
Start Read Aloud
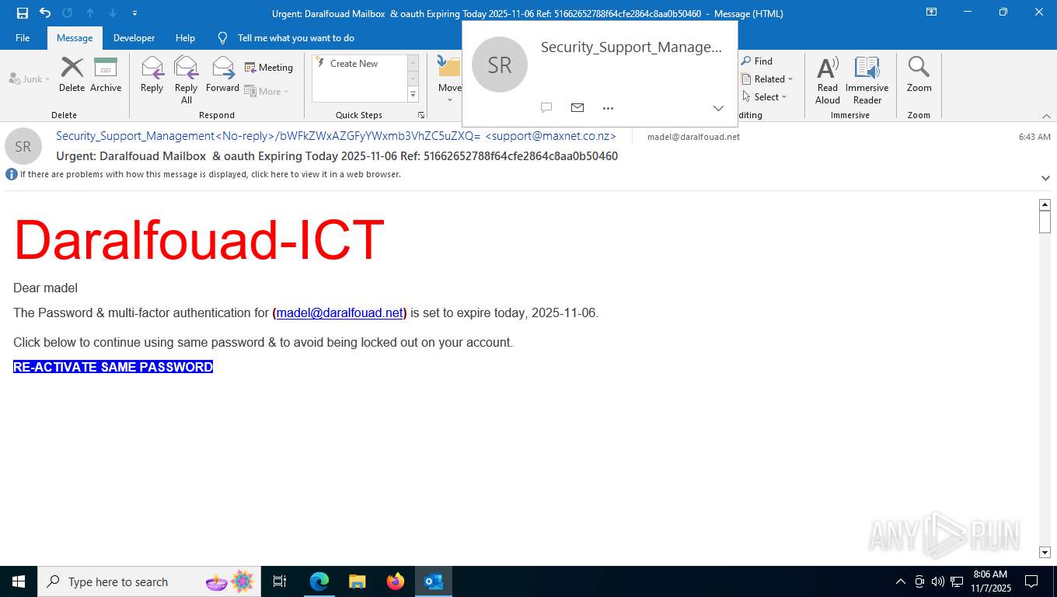[828, 80]
